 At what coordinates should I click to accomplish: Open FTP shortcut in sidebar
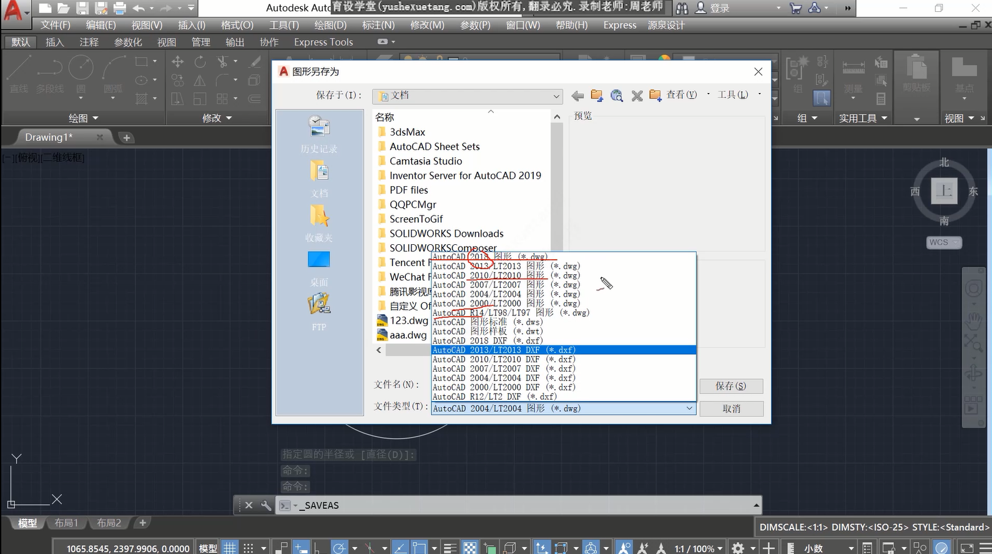pyautogui.click(x=319, y=312)
